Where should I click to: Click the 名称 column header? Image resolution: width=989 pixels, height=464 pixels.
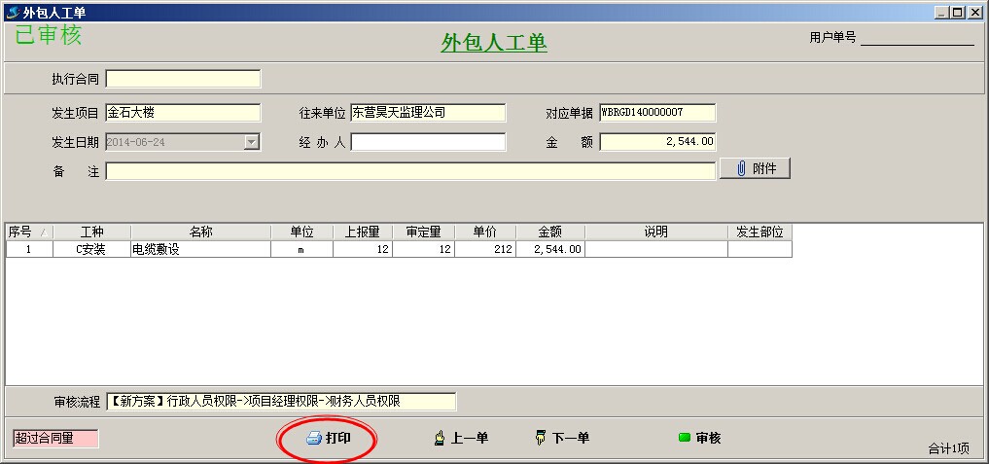click(200, 232)
